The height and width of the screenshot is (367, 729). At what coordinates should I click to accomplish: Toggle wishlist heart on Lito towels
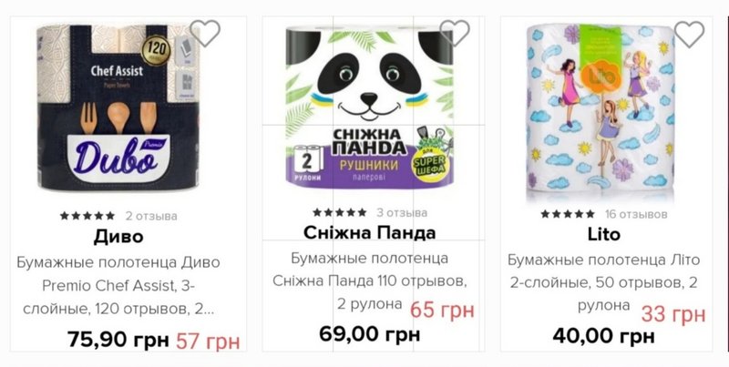coord(689,34)
